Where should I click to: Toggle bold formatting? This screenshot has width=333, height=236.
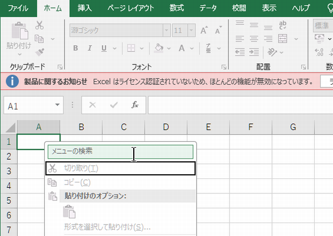75,48
